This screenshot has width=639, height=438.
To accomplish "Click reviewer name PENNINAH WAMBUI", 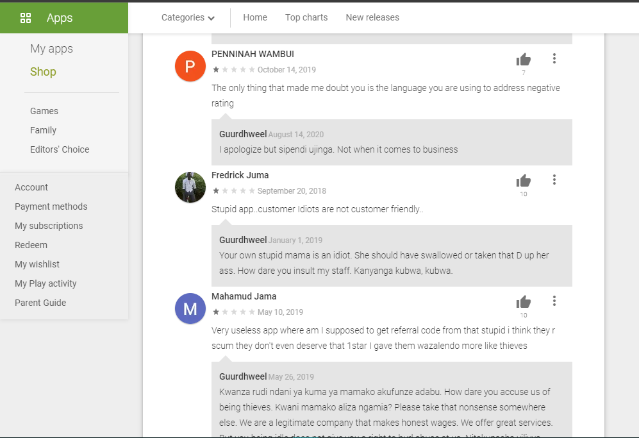I will pyautogui.click(x=253, y=54).
